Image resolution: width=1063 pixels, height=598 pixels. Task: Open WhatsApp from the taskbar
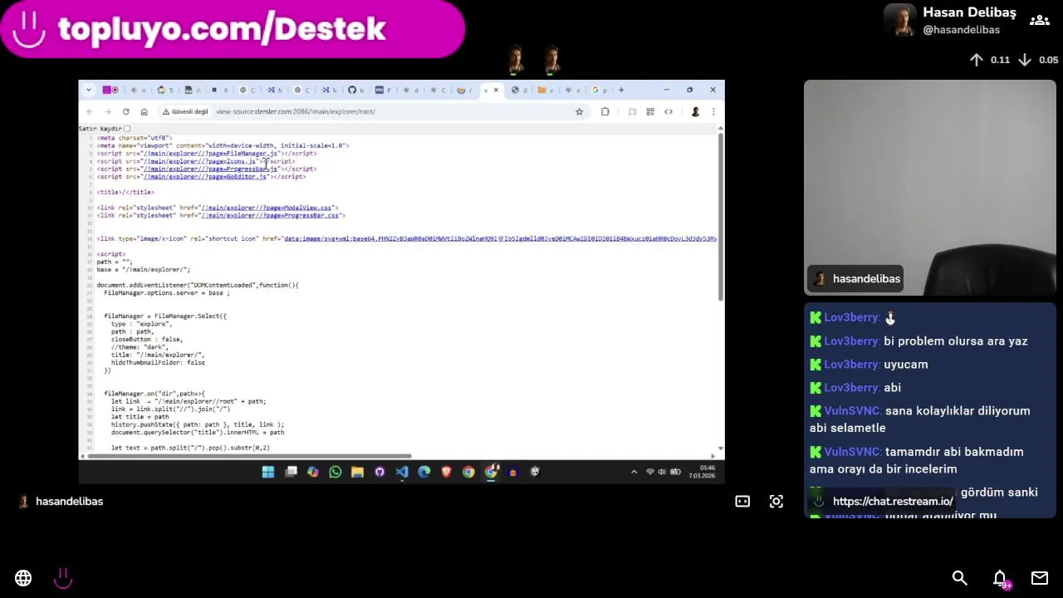[x=335, y=472]
